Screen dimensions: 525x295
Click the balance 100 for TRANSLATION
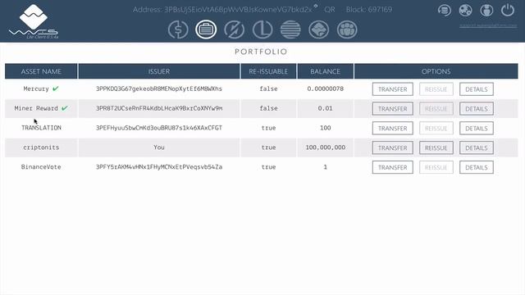(x=325, y=128)
